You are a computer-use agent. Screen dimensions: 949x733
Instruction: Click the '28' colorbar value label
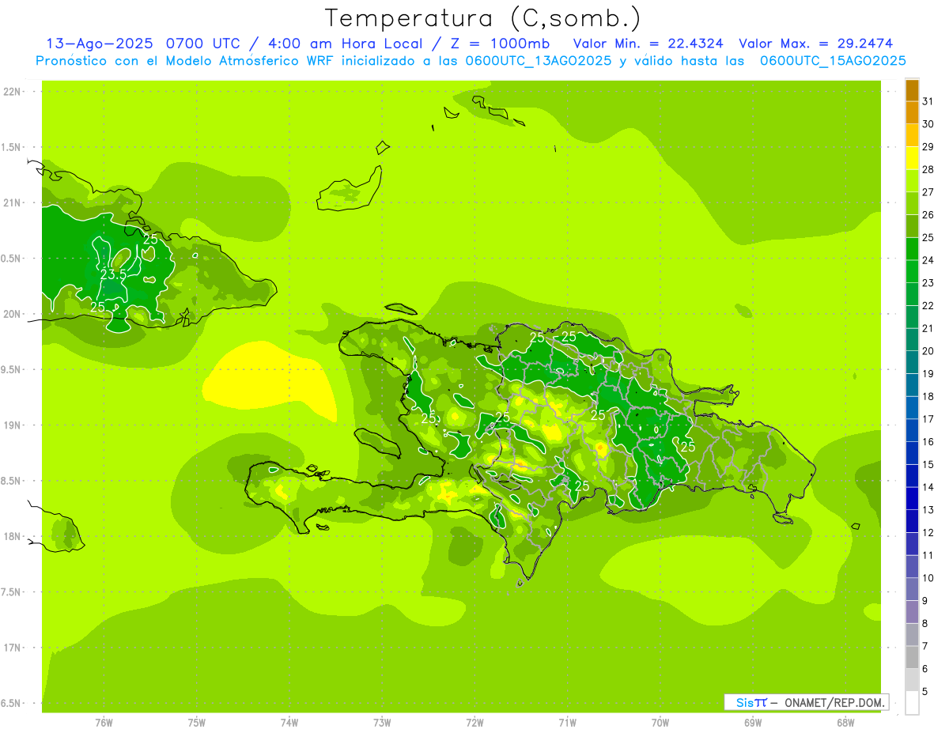(928, 169)
